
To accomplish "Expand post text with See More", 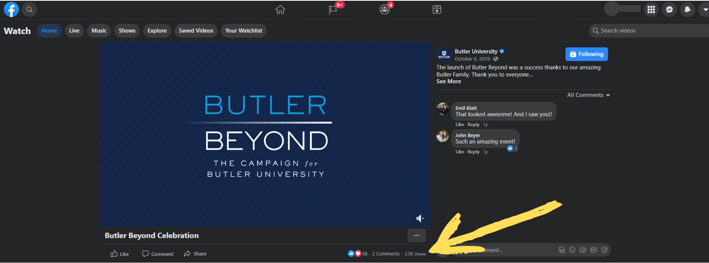I will tap(449, 81).
